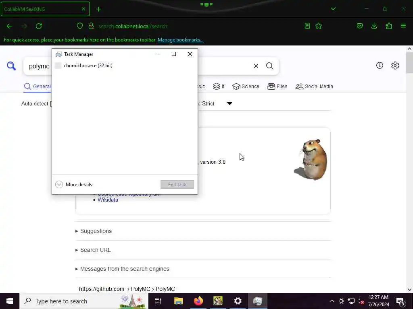
Task: Close the CollabVM SearXNG tab
Action: pyautogui.click(x=83, y=9)
